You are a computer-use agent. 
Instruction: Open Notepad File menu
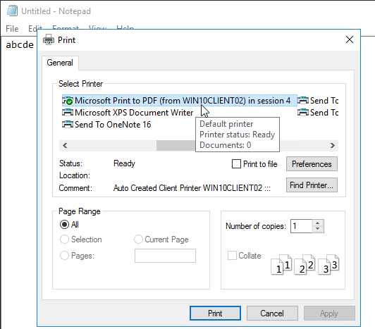tap(12, 29)
